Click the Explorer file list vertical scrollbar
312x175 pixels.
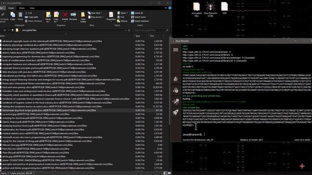click(x=170, y=81)
